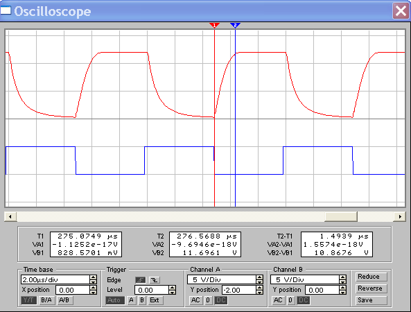Click the T2 value 276.5688 µs
This screenshot has width=411, height=312.
207,236
